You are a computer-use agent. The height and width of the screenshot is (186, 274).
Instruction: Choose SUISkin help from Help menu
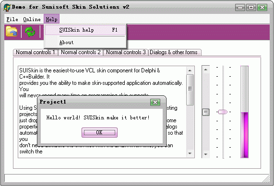[x=85, y=30]
